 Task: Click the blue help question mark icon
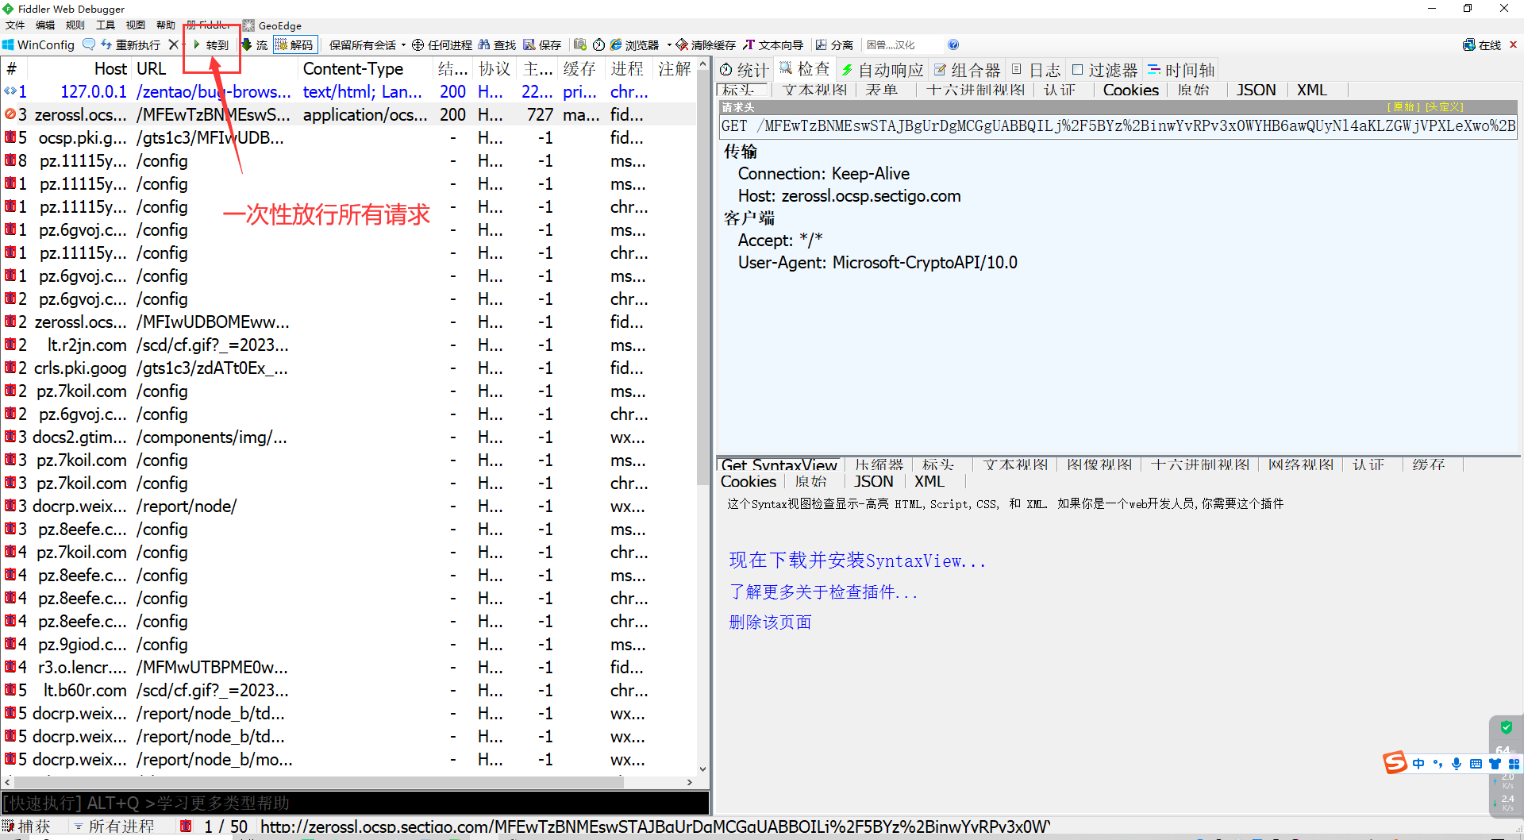coord(953,45)
